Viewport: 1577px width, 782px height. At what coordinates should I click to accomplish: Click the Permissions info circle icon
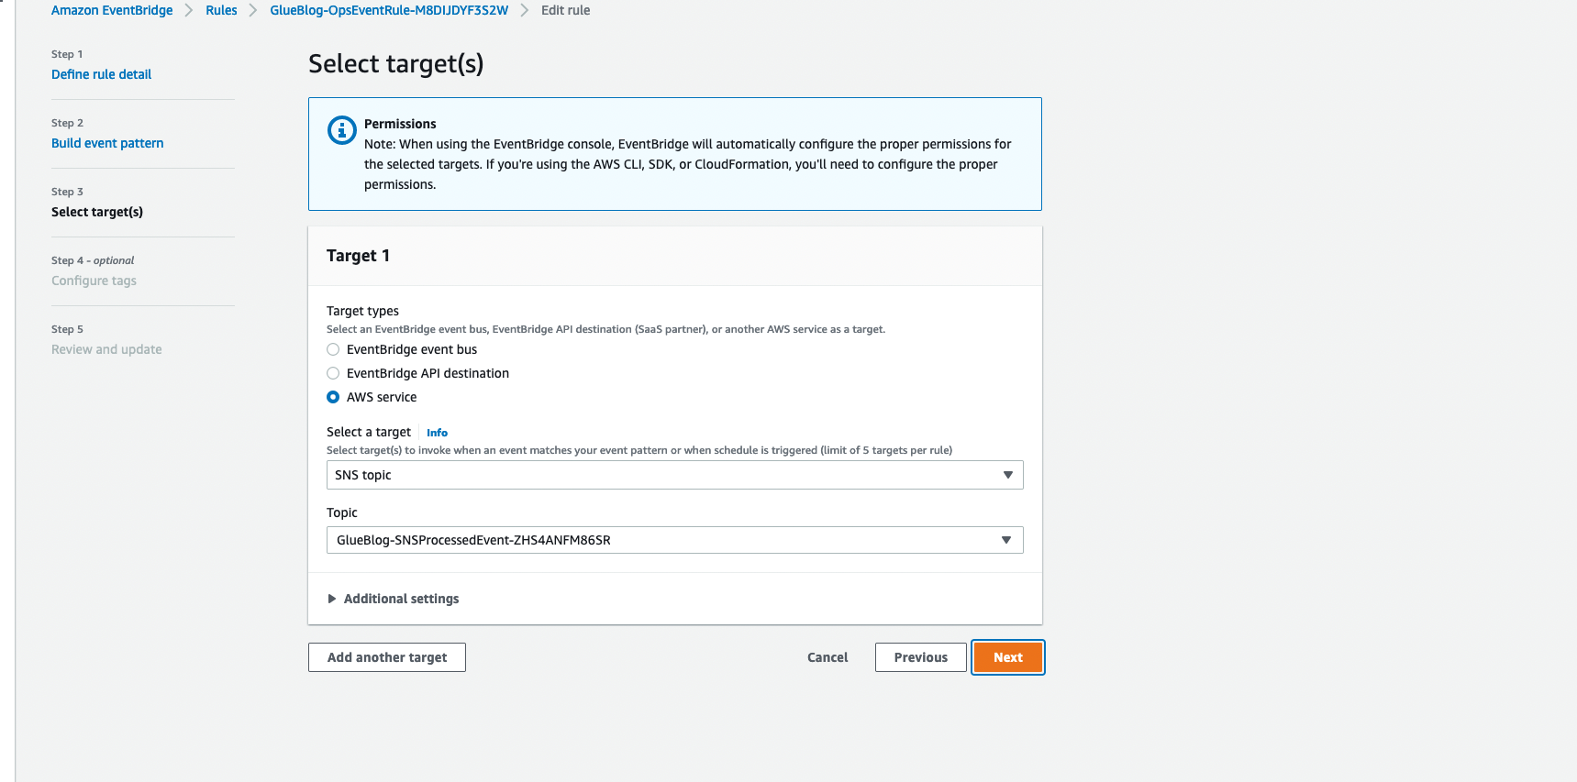pos(341,130)
